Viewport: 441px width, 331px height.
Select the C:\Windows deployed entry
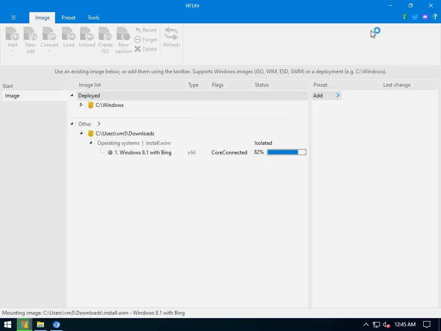(109, 105)
